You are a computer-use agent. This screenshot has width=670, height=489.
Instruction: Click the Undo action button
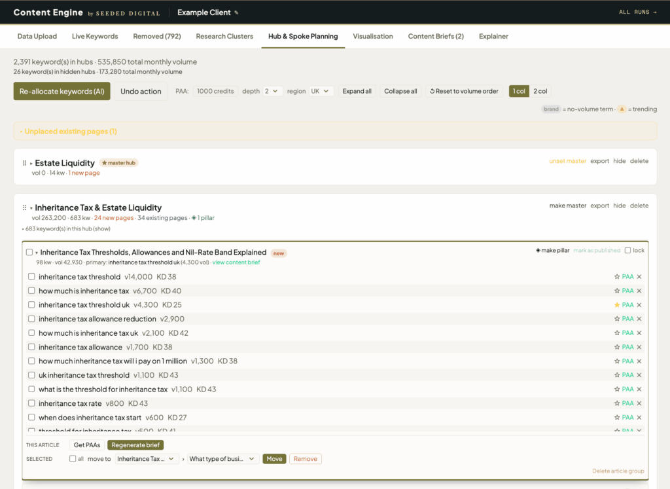[x=141, y=91]
